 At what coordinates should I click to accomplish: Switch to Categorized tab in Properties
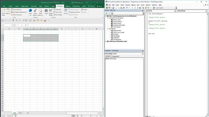coord(115,56)
